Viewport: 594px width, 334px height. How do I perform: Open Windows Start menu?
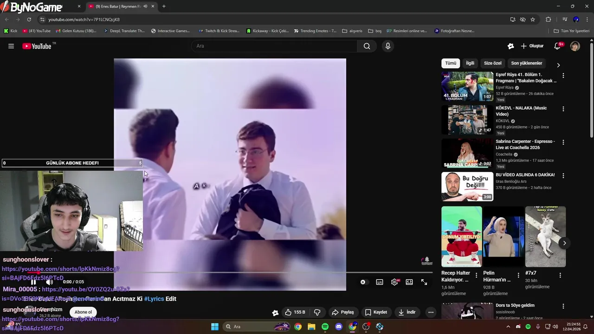pyautogui.click(x=215, y=327)
